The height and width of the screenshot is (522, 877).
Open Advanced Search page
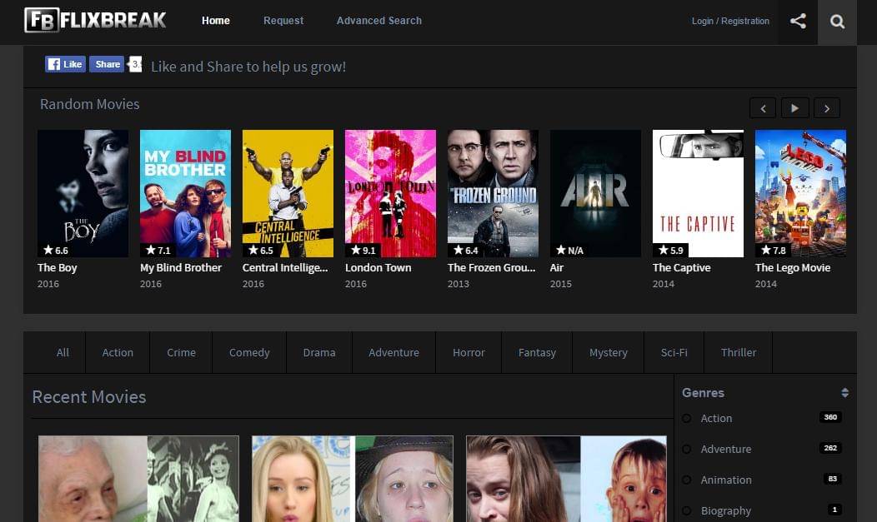pyautogui.click(x=378, y=21)
